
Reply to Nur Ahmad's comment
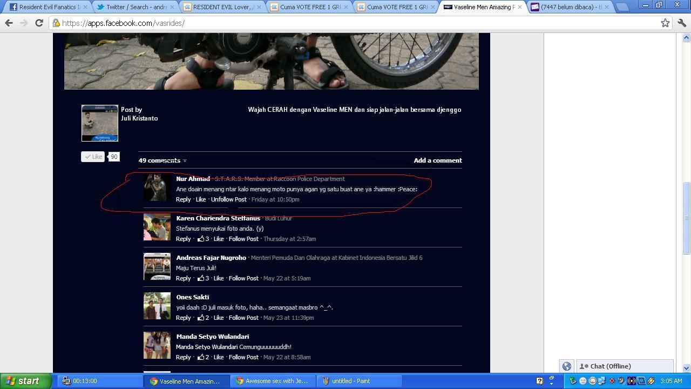184,199
